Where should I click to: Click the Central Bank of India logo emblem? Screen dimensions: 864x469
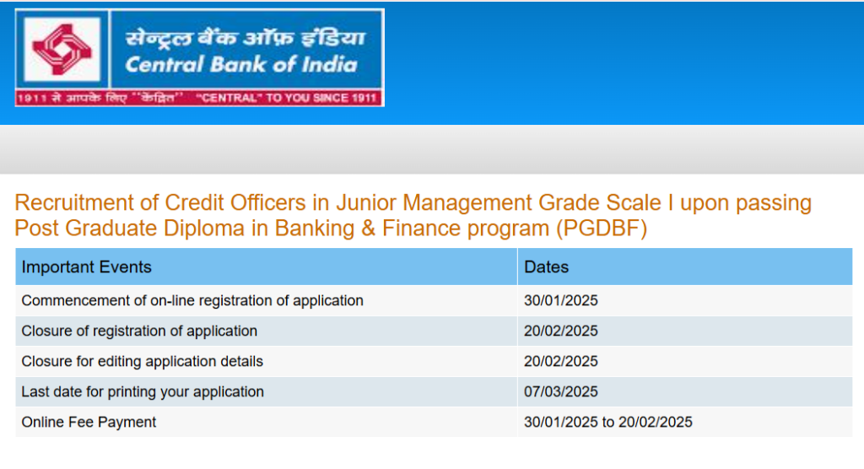(61, 50)
